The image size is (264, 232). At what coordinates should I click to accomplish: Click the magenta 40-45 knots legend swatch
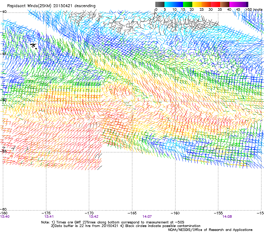pos(234,4)
